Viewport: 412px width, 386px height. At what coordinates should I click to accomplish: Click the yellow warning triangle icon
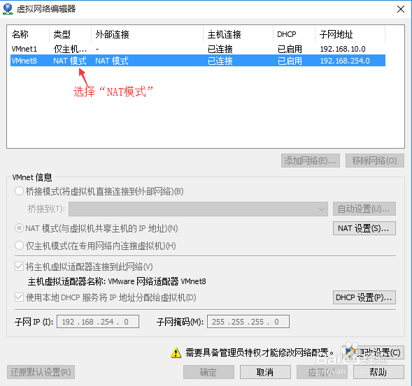176,352
